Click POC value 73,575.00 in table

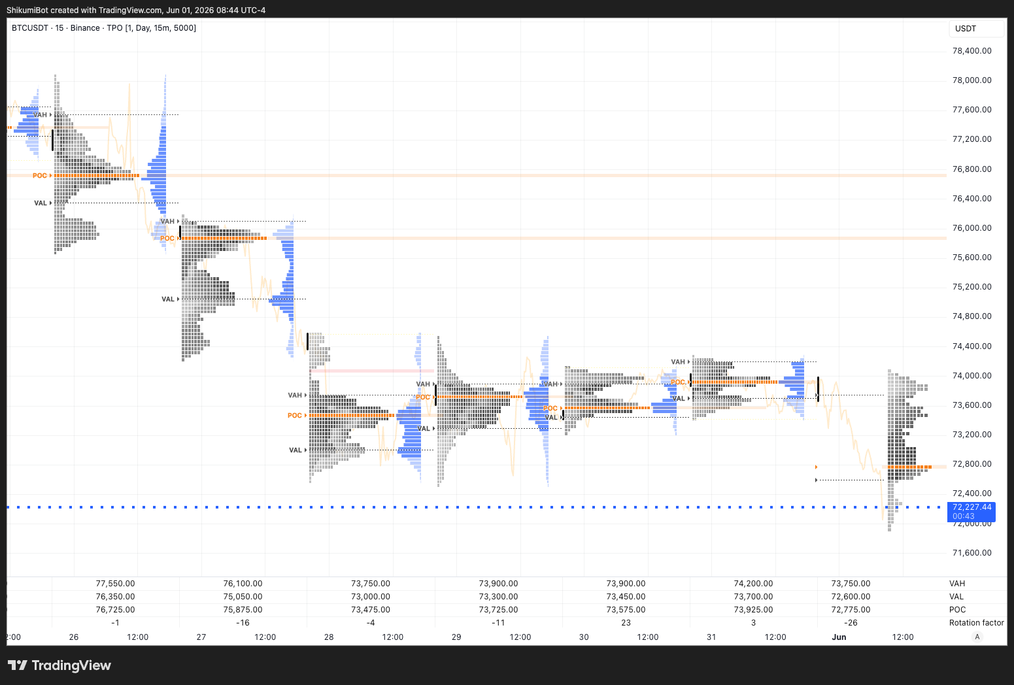click(626, 610)
